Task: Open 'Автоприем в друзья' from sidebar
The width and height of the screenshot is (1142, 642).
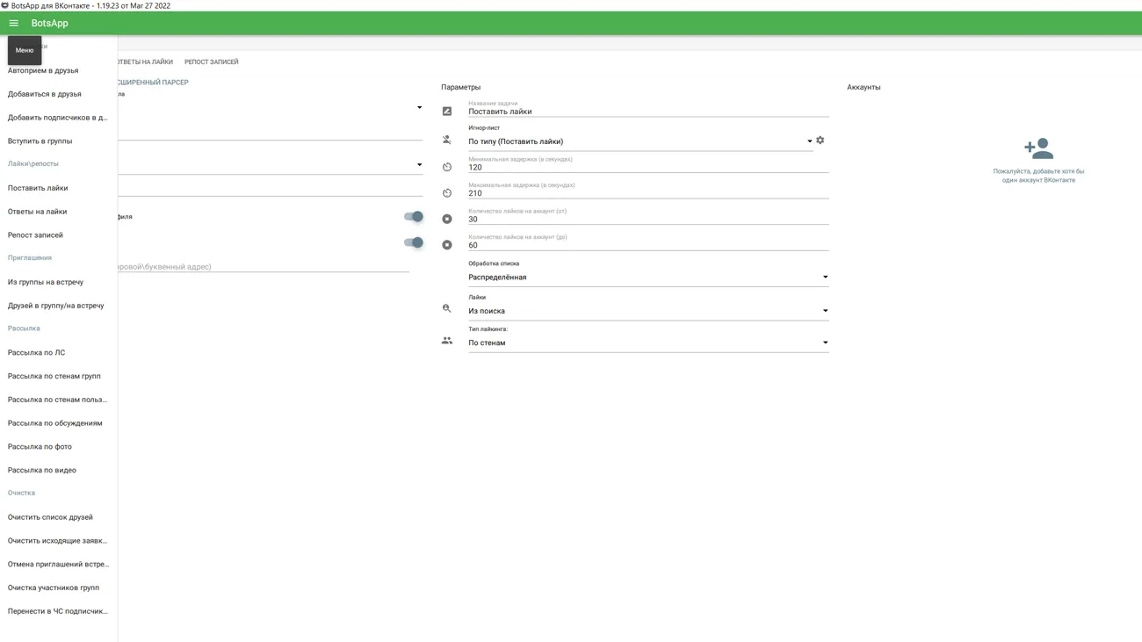Action: [x=43, y=70]
